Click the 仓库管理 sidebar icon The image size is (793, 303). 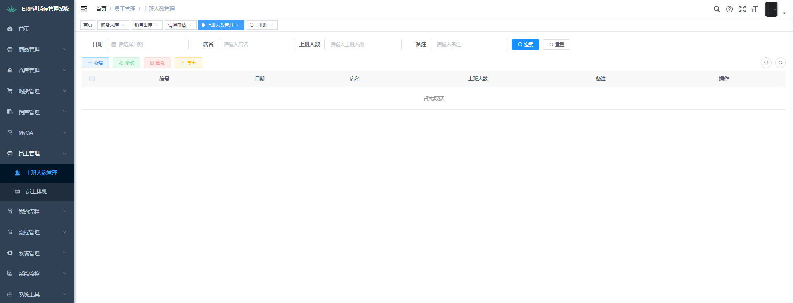10,70
